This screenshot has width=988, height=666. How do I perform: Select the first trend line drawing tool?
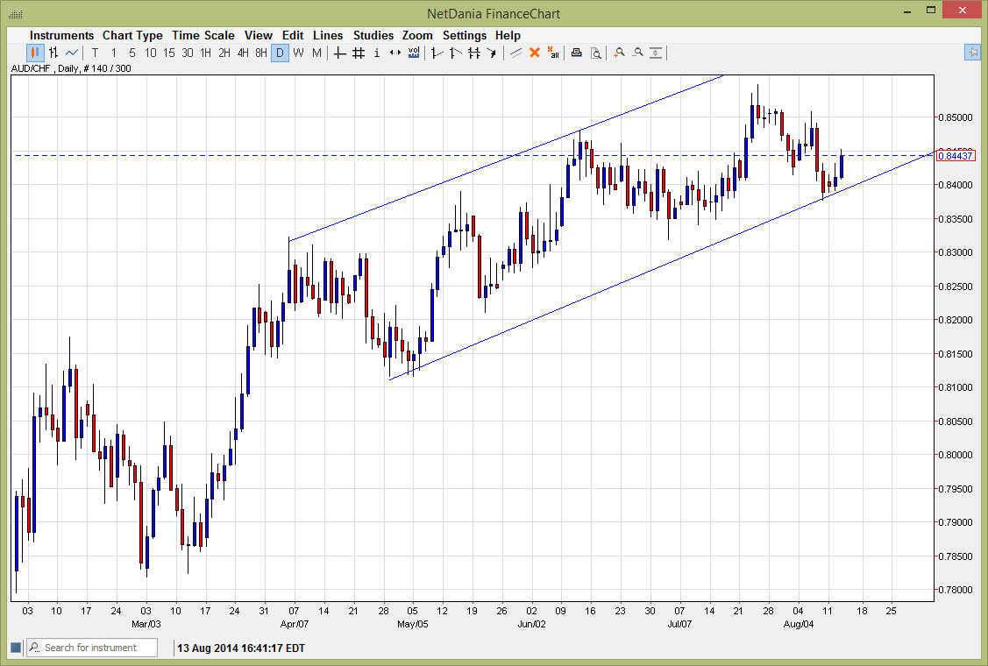(437, 53)
